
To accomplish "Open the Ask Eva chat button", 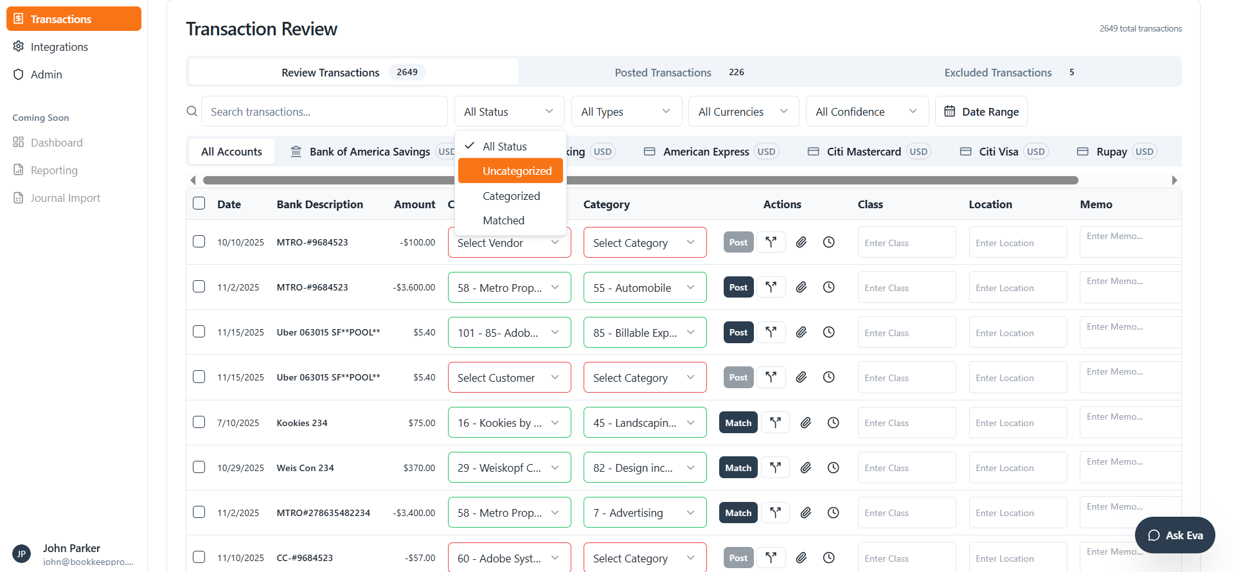I will coord(1174,535).
